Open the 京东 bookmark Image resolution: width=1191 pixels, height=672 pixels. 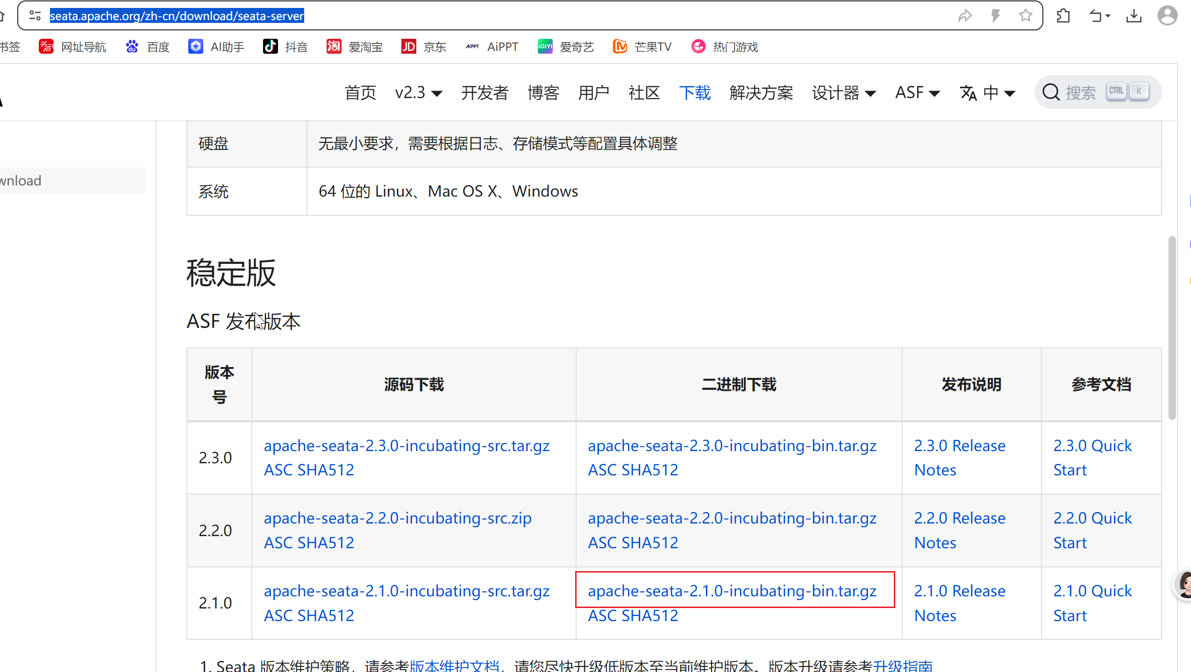click(x=424, y=47)
